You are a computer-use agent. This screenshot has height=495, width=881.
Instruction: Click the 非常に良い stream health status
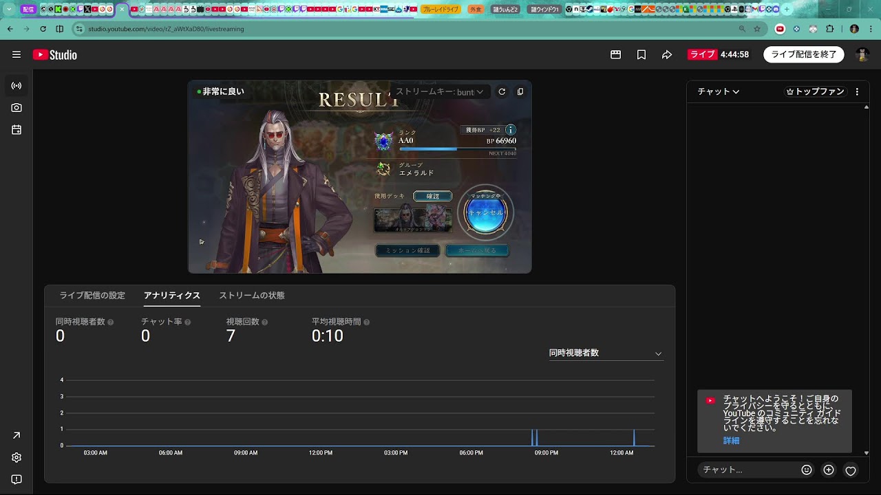tap(220, 91)
